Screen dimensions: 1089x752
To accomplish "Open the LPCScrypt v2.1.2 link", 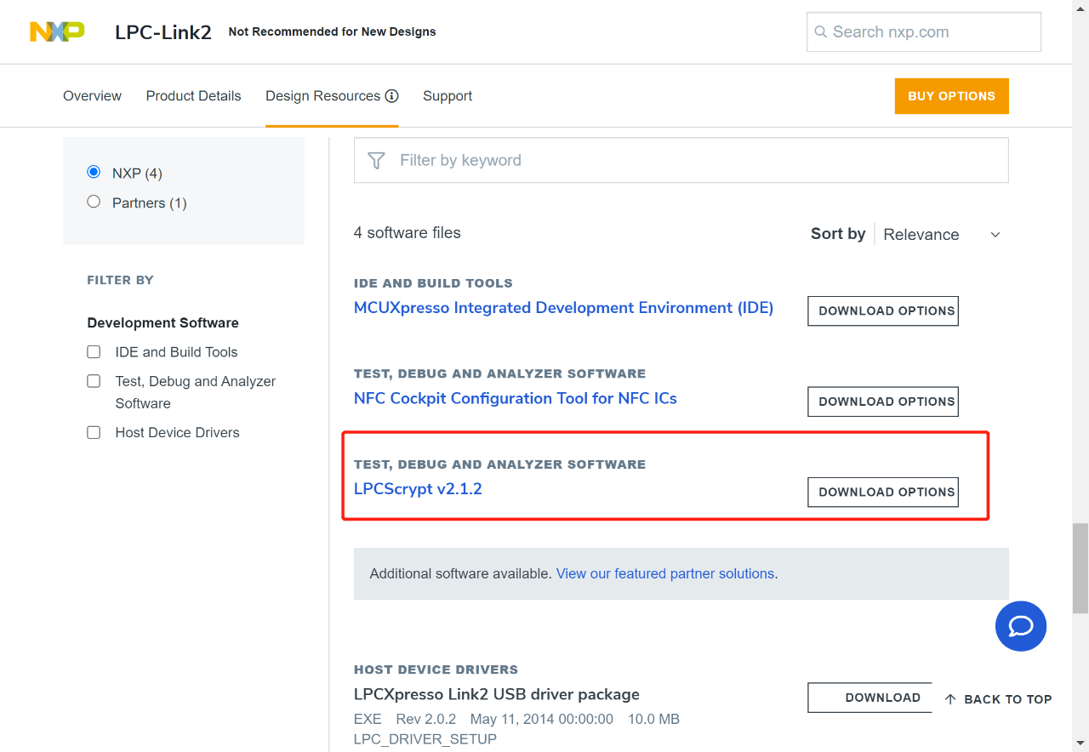I will pos(418,489).
